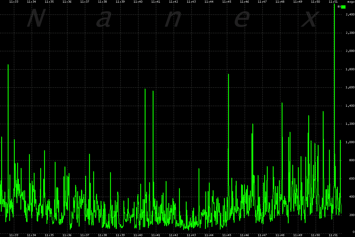Click 11:46 on the bottom time axis
Screen dimensions: 355x237
click(244, 235)
